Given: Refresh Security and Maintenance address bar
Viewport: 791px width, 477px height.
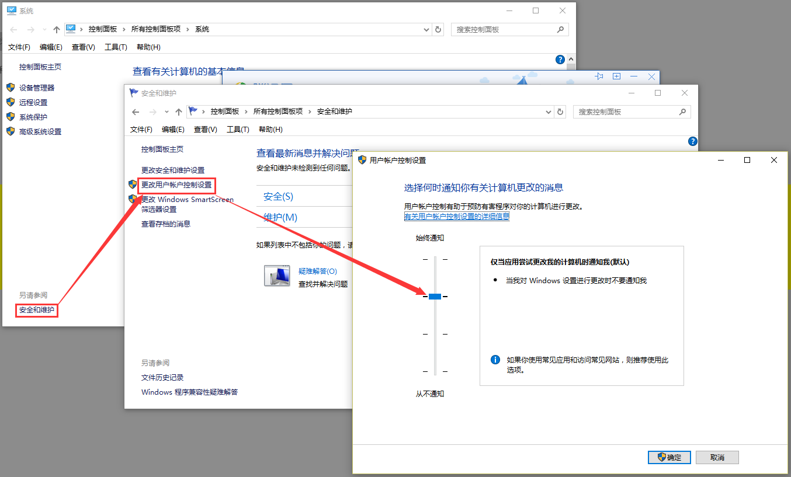Looking at the screenshot, I should point(561,112).
